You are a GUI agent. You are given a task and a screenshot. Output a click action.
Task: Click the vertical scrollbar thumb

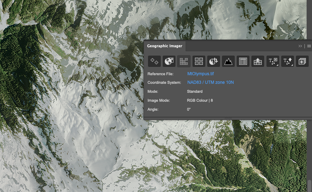coord(309,186)
